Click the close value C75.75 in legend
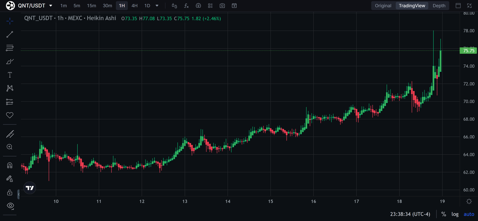Viewport: 478px width, 221px height. 182,19
